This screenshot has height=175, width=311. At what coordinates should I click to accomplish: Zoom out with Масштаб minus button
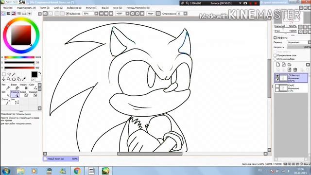coord(300,27)
